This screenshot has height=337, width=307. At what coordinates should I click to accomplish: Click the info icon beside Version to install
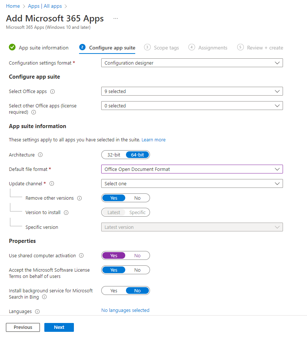[x=66, y=213]
